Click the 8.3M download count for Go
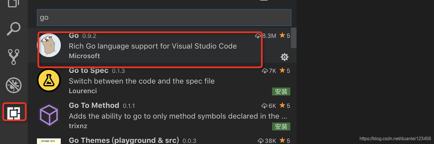The image size is (434, 144). tap(266, 36)
